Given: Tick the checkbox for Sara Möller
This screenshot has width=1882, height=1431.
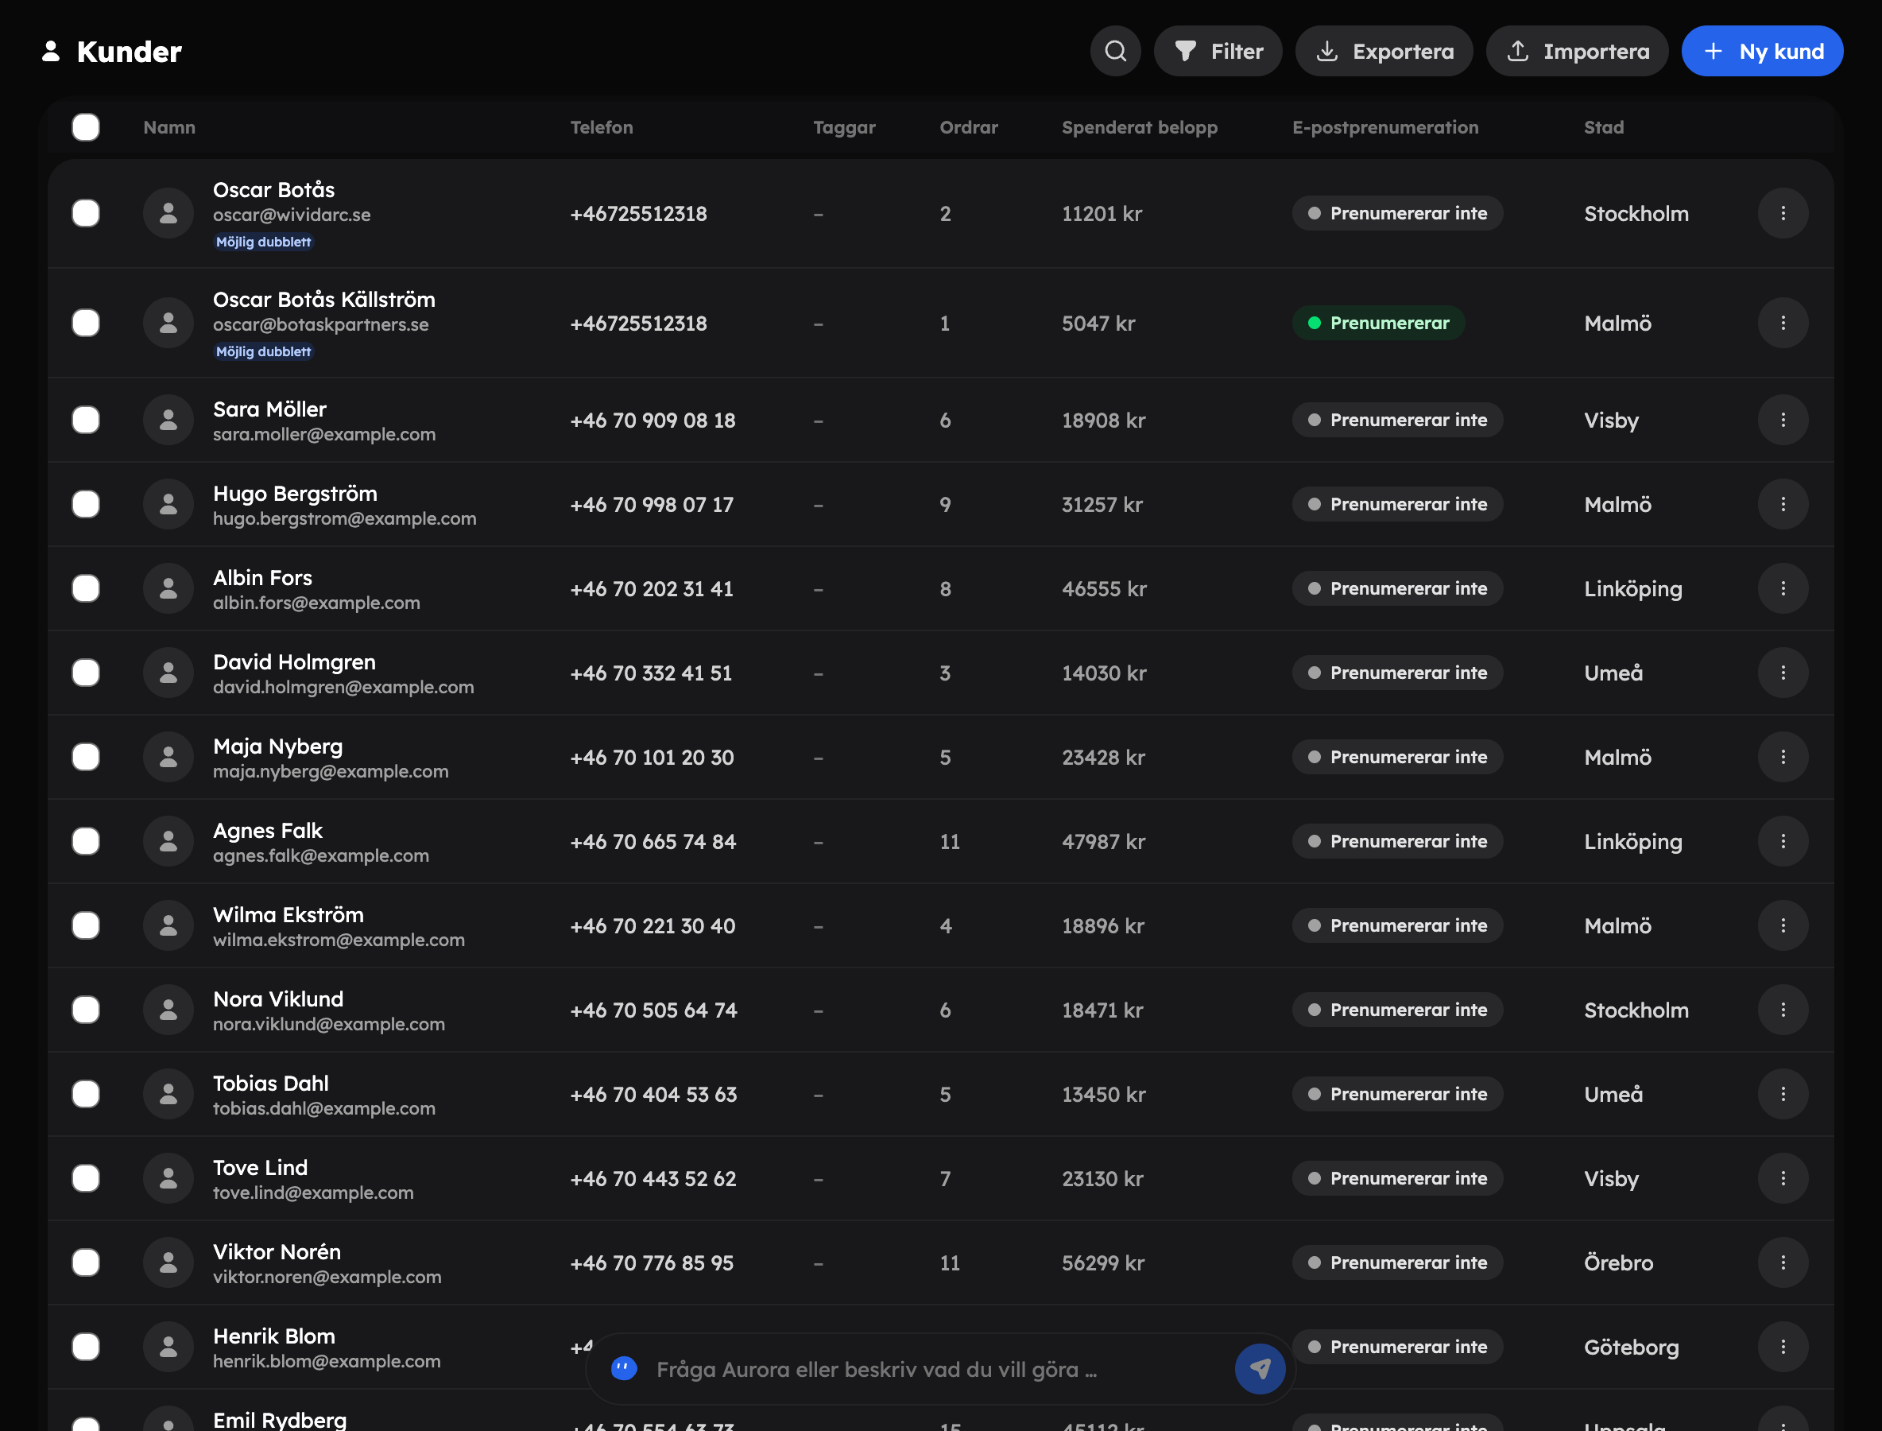Looking at the screenshot, I should 86,420.
